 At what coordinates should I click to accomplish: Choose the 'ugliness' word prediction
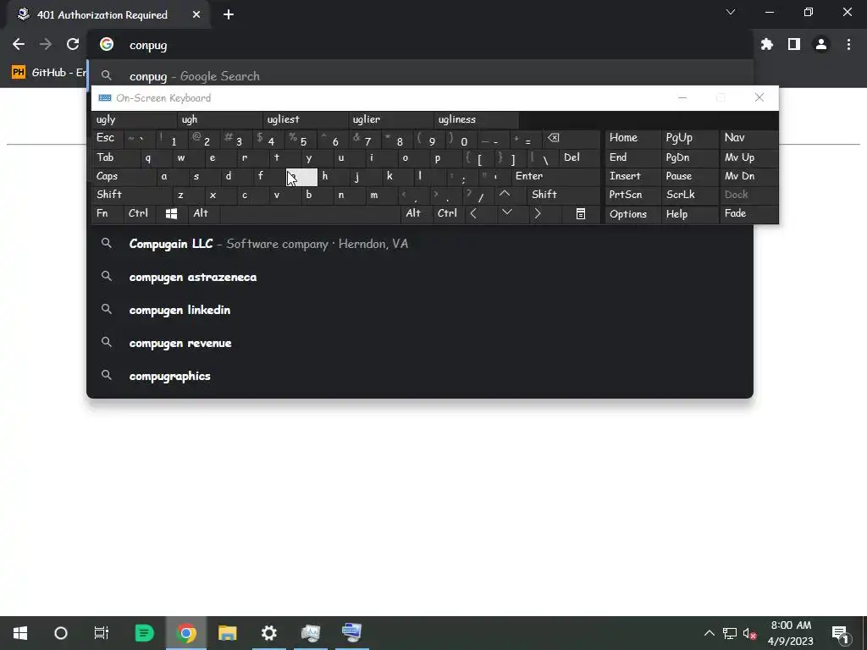(x=477, y=119)
